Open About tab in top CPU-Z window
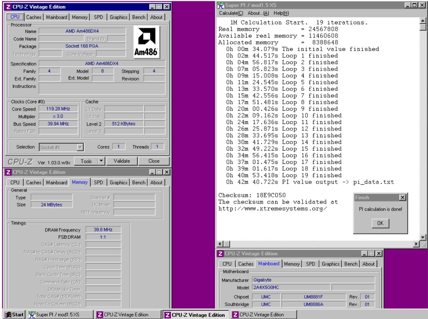428x319 pixels. click(x=156, y=17)
